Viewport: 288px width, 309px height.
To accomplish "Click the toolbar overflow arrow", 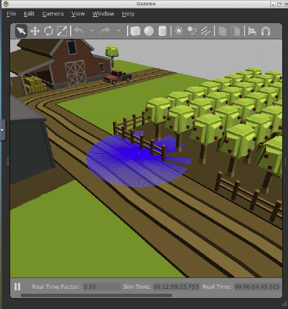I will [276, 31].
